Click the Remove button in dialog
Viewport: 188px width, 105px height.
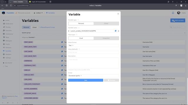tap(112, 80)
